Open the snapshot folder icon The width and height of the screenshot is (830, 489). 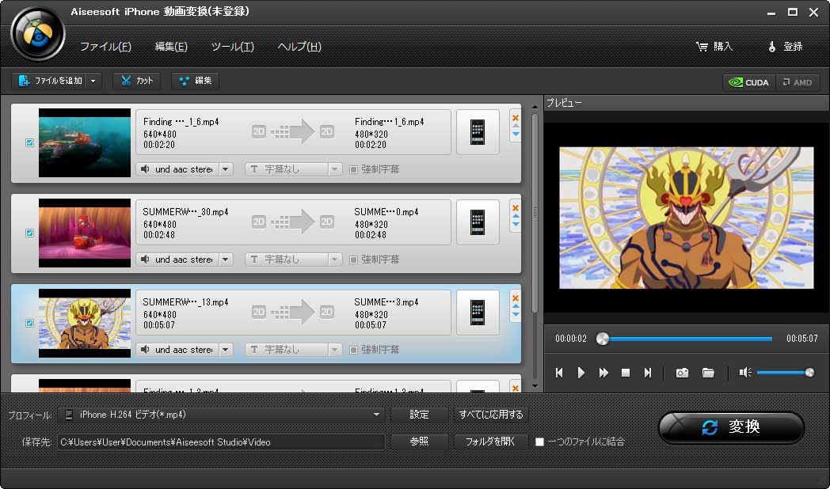click(x=708, y=373)
